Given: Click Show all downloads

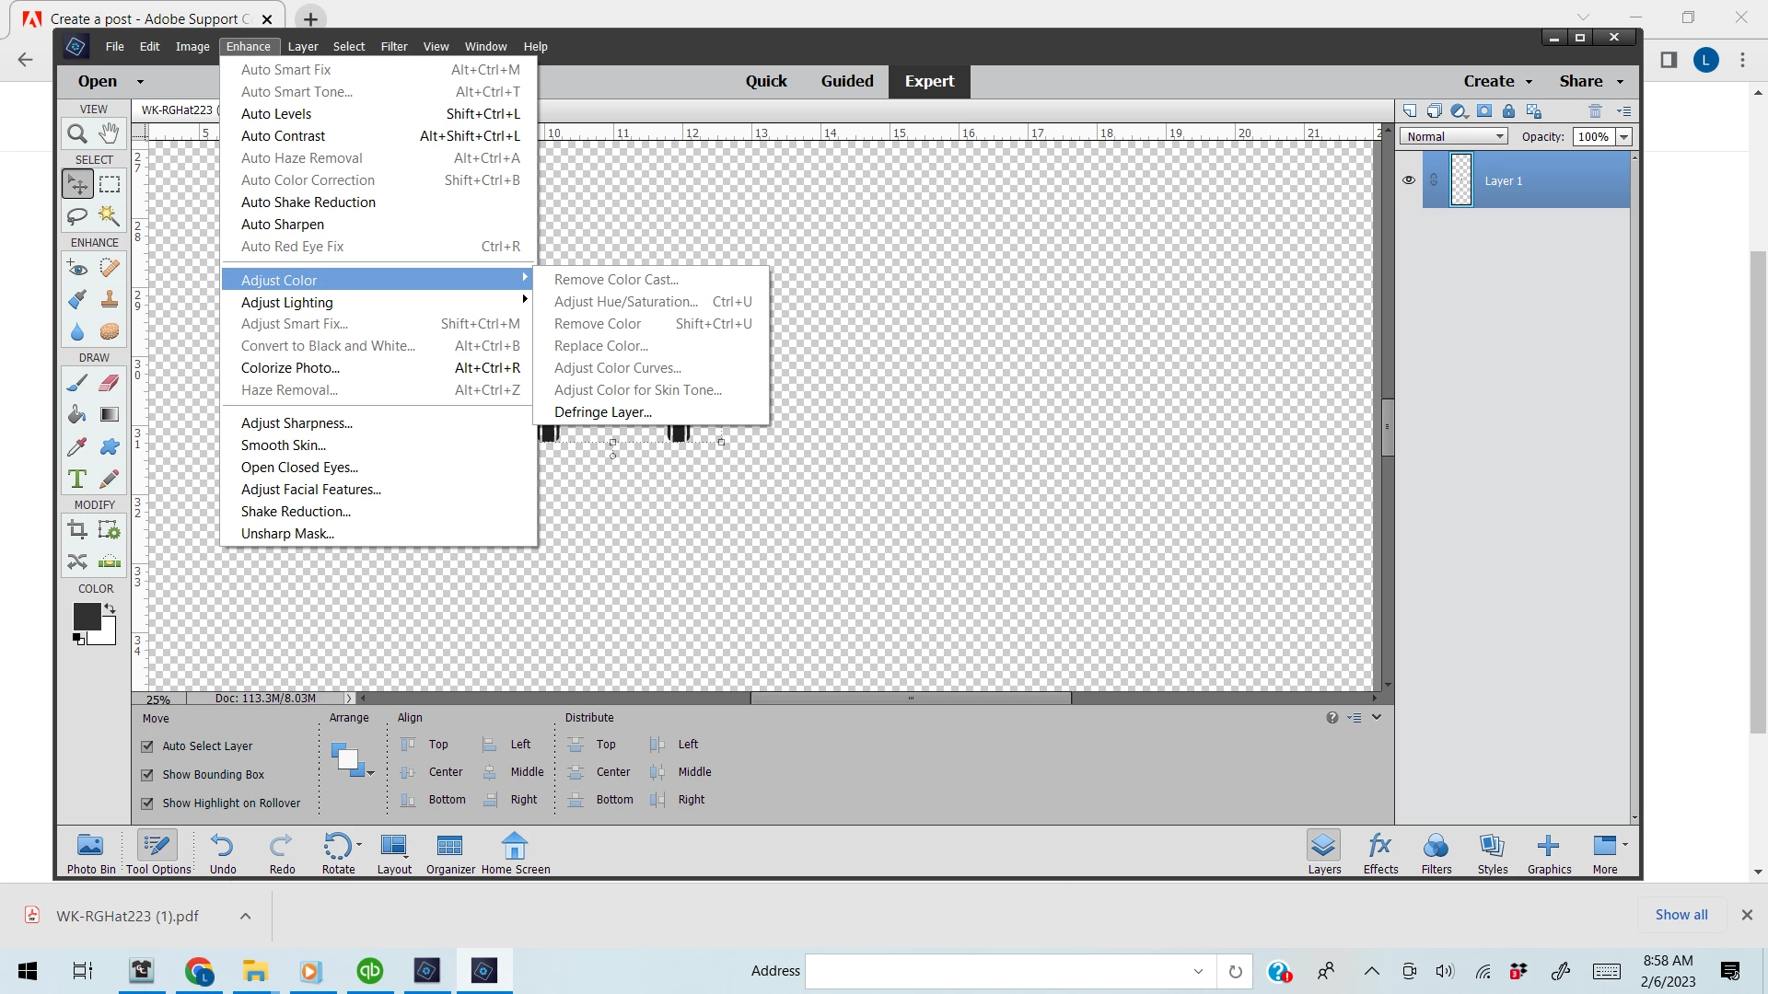Looking at the screenshot, I should pyautogui.click(x=1681, y=915).
